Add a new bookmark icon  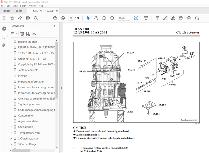28,34
